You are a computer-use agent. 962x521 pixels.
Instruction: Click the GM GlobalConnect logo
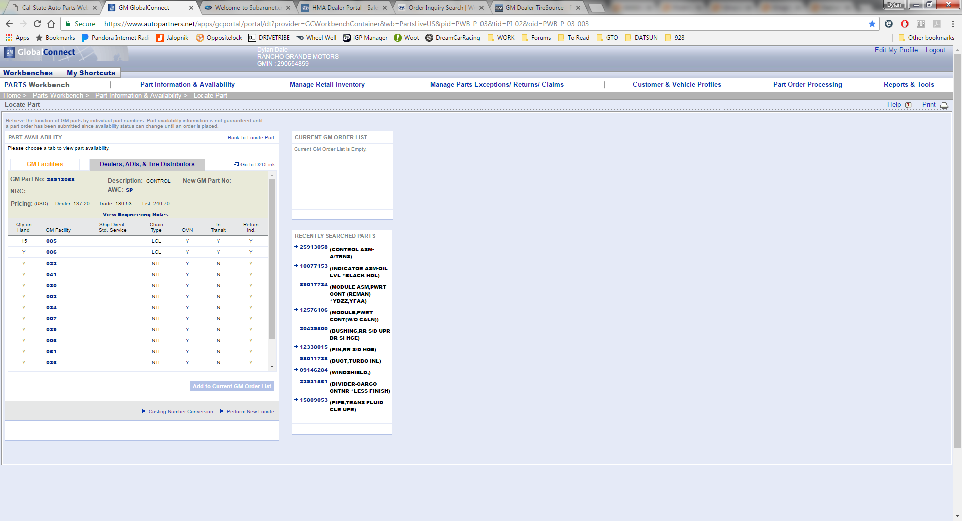tap(40, 52)
